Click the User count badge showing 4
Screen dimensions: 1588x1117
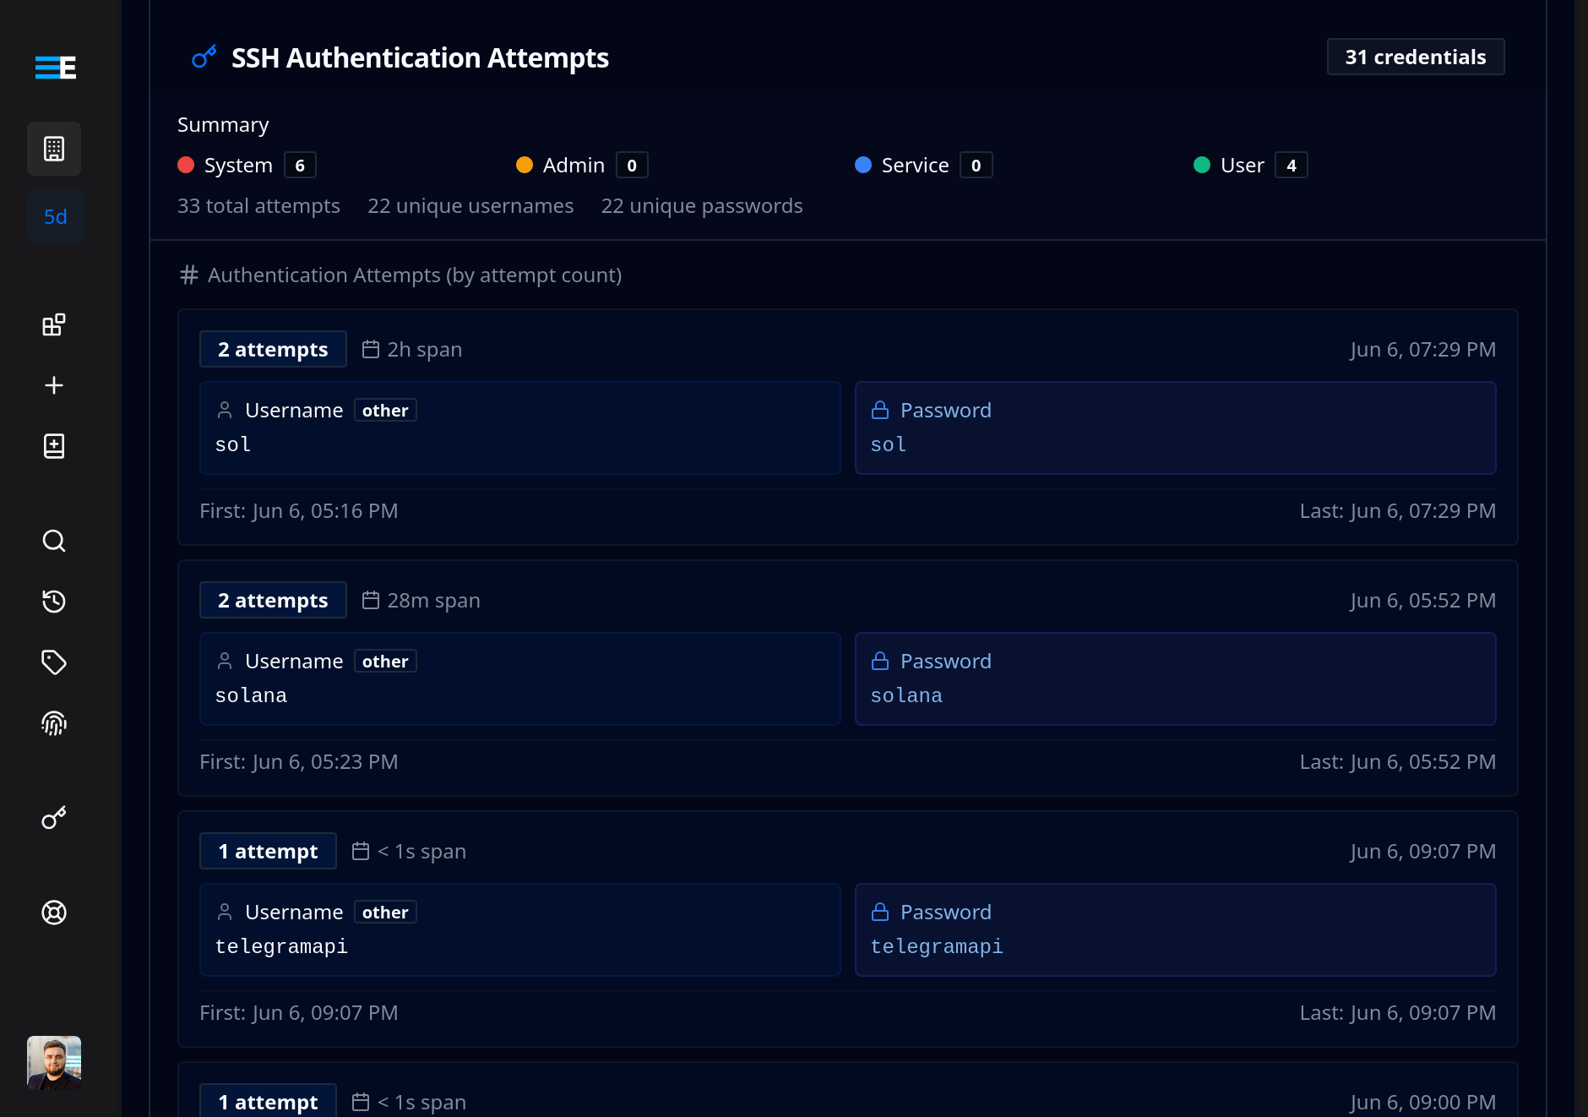pyautogui.click(x=1292, y=165)
